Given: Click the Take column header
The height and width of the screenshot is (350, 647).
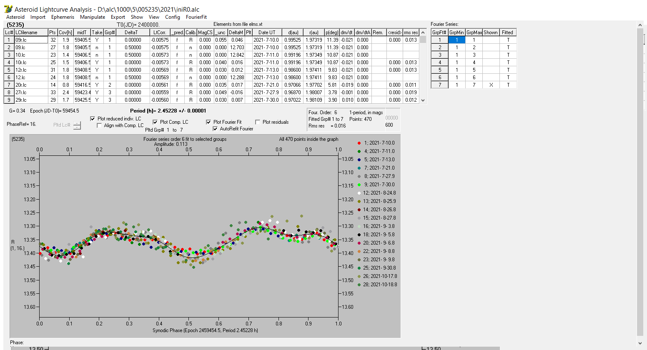Looking at the screenshot, I should pyautogui.click(x=97, y=32).
